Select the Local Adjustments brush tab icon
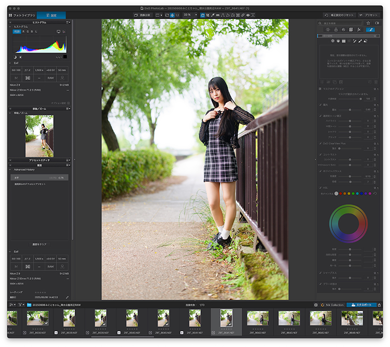390x347 pixels. (370, 30)
